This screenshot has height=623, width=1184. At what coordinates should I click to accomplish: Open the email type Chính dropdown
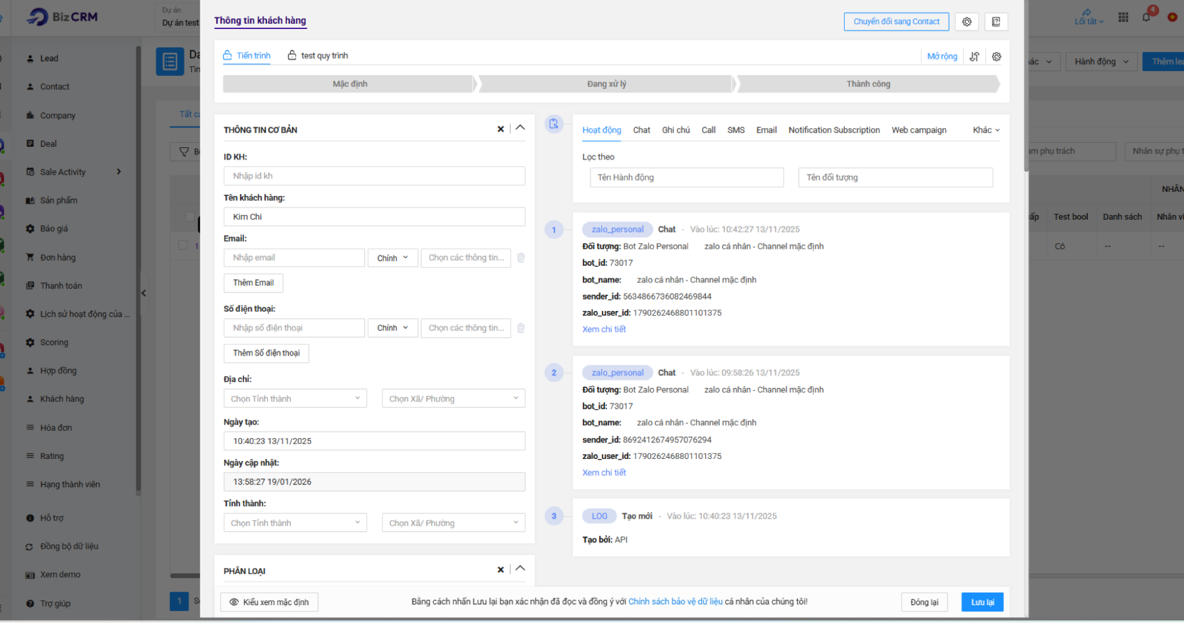tap(392, 258)
